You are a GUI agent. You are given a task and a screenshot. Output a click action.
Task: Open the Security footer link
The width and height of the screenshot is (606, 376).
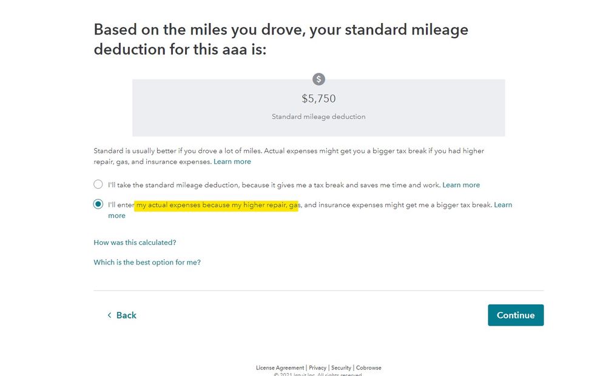(341, 368)
